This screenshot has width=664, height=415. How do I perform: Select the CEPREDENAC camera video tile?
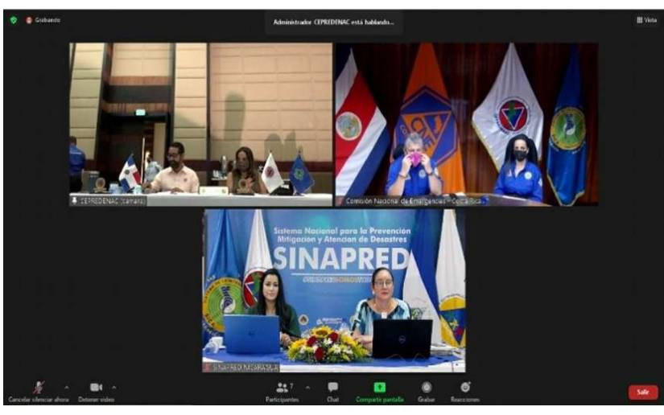[200, 121]
